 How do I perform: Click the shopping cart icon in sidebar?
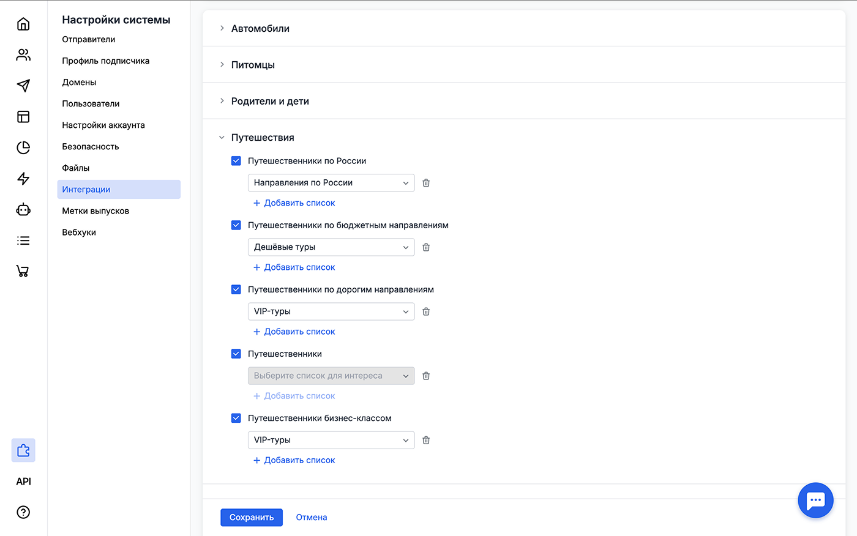(x=23, y=270)
